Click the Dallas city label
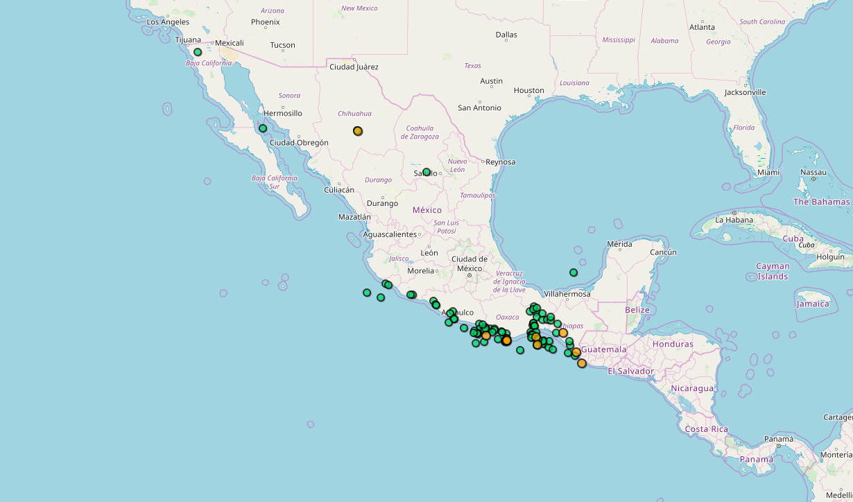Image resolution: width=853 pixels, height=502 pixels. coord(506,35)
